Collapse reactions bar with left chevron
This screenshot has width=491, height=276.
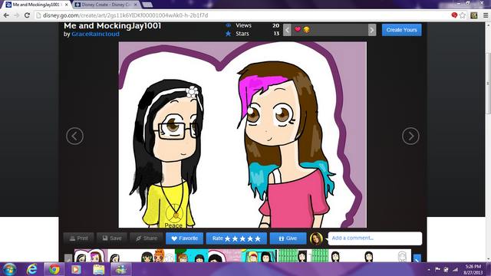(287, 30)
